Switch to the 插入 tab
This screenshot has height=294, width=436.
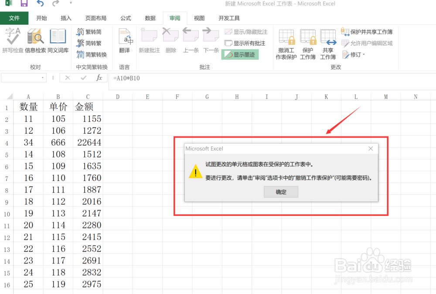pos(66,18)
